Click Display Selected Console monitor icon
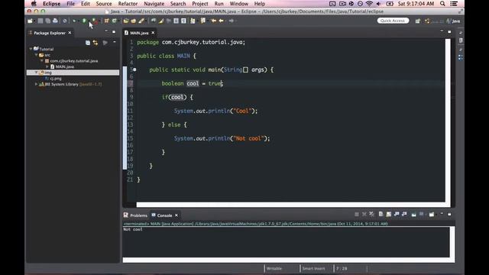The width and height of the screenshot is (489, 275). 421,214
